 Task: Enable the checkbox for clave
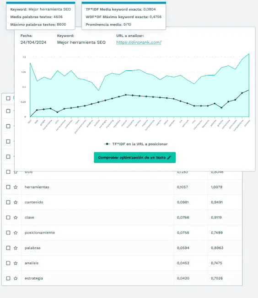pos(8,218)
